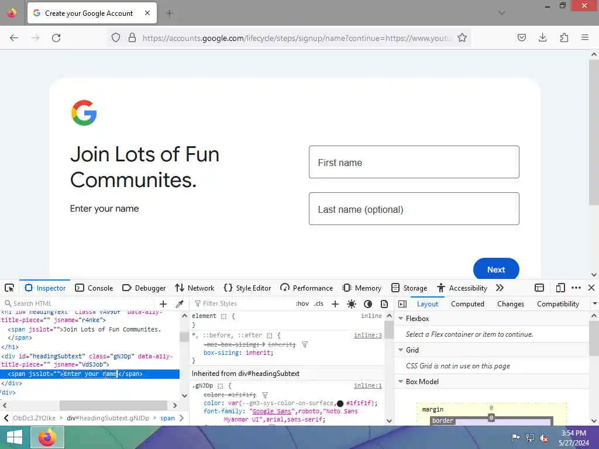Toggle dark color scheme simulation
Viewport: 599px width, 449px height.
pos(368,304)
